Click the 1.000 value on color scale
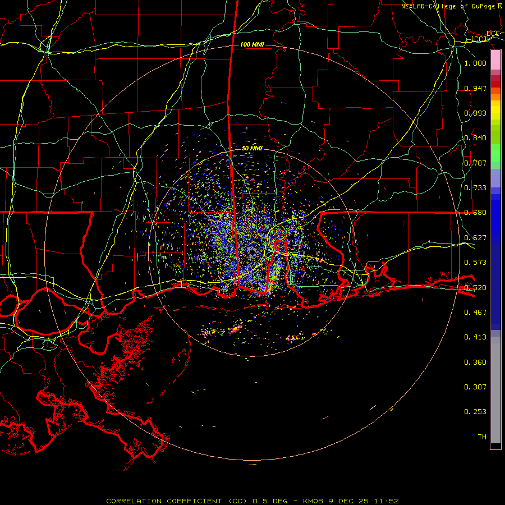Screen dimensions: 505x505 [475, 63]
